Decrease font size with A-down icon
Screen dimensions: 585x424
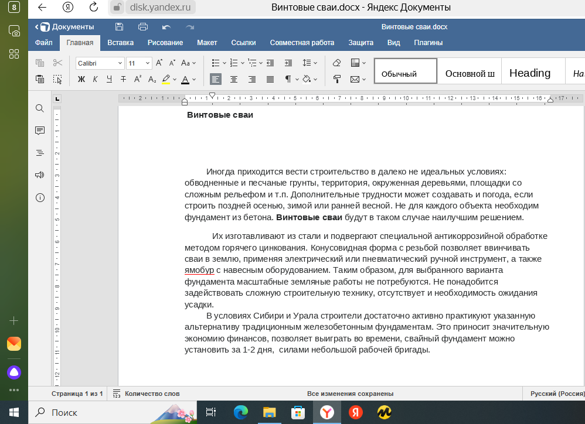(172, 63)
